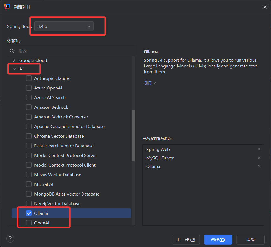Check MongoDB Atlas Vector Database
271x247 pixels.
pyautogui.click(x=29, y=194)
